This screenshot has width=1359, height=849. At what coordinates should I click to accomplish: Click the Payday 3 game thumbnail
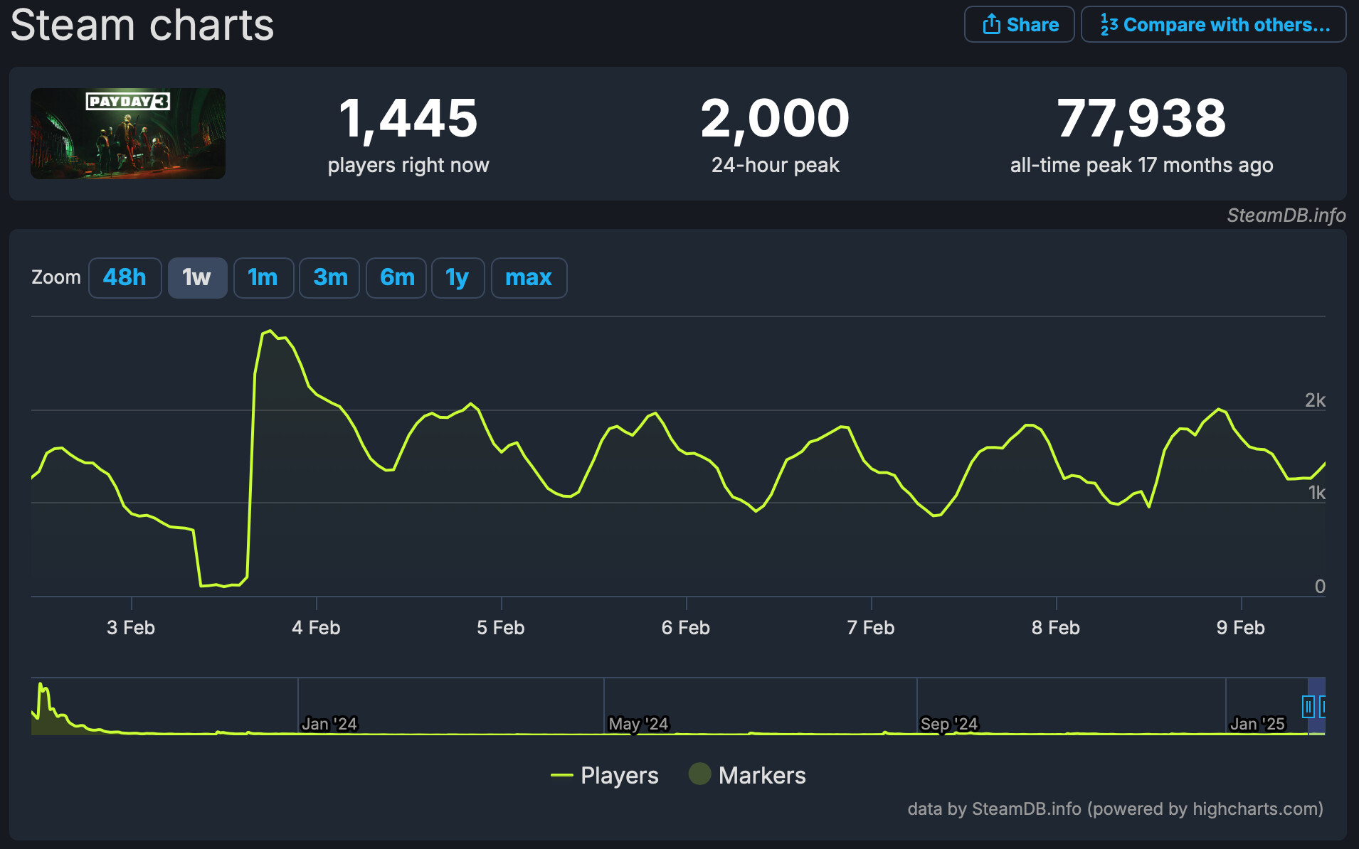click(128, 134)
